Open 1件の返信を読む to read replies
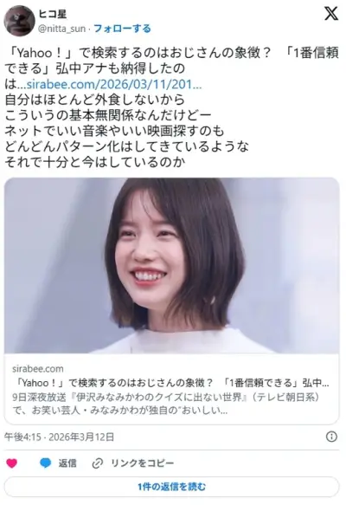The height and width of the screenshot is (505, 346). click(172, 487)
